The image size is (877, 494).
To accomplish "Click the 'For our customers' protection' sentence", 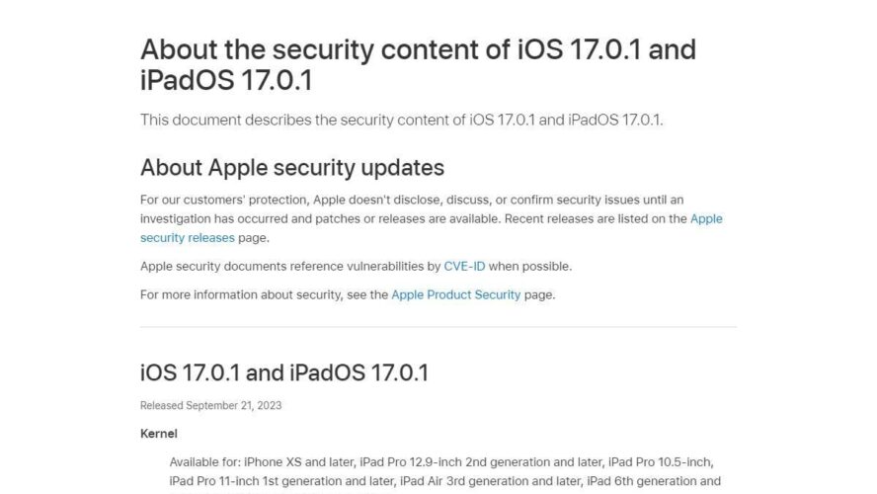I will [412, 200].
